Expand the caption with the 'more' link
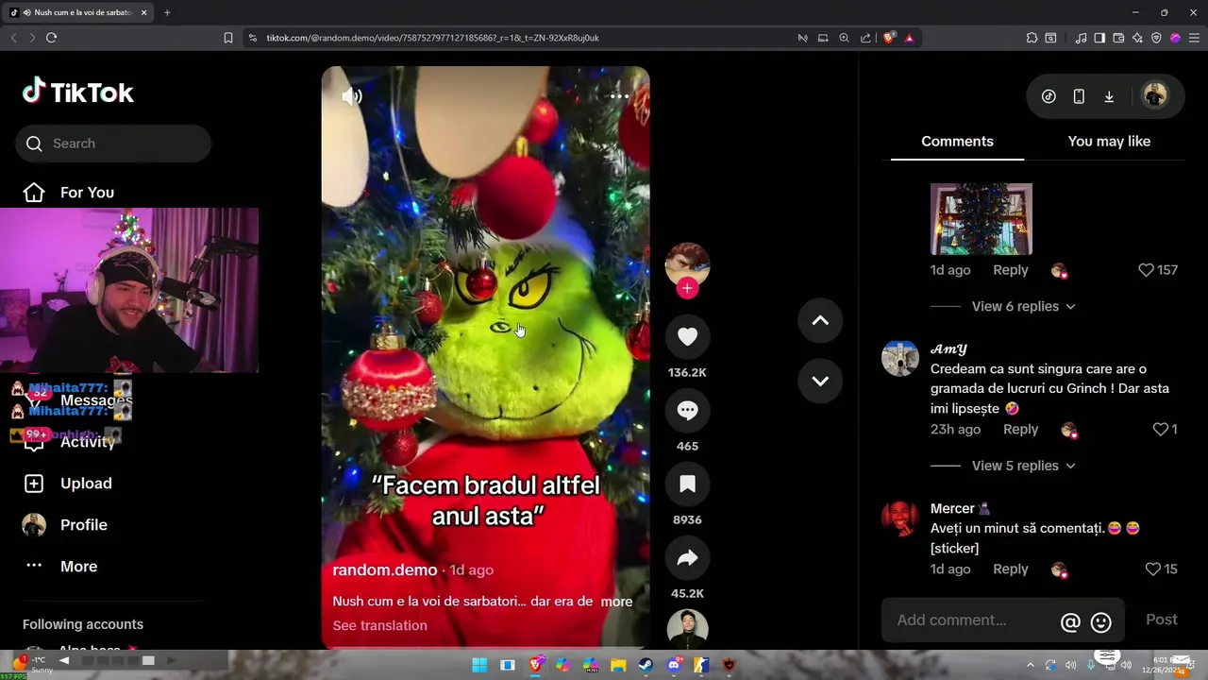The width and height of the screenshot is (1208, 680). [x=616, y=602]
